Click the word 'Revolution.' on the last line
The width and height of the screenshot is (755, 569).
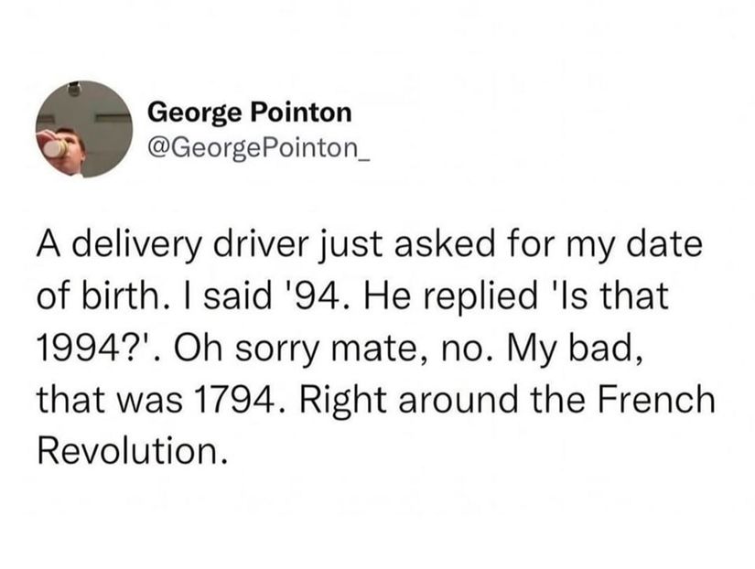click(132, 452)
